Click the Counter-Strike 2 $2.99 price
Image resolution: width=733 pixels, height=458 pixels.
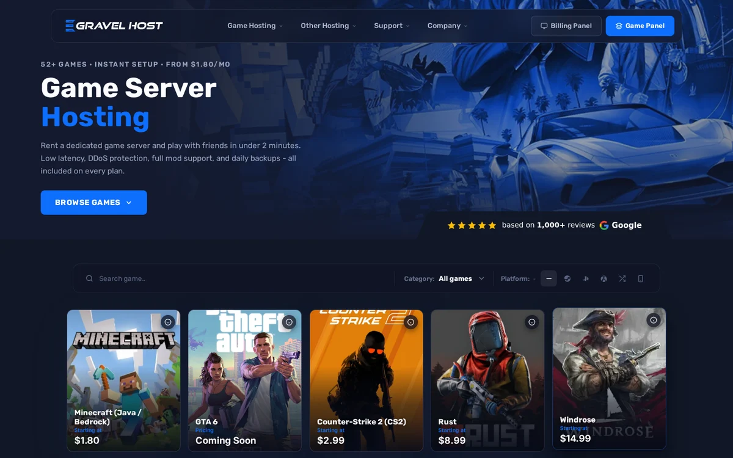coord(331,440)
